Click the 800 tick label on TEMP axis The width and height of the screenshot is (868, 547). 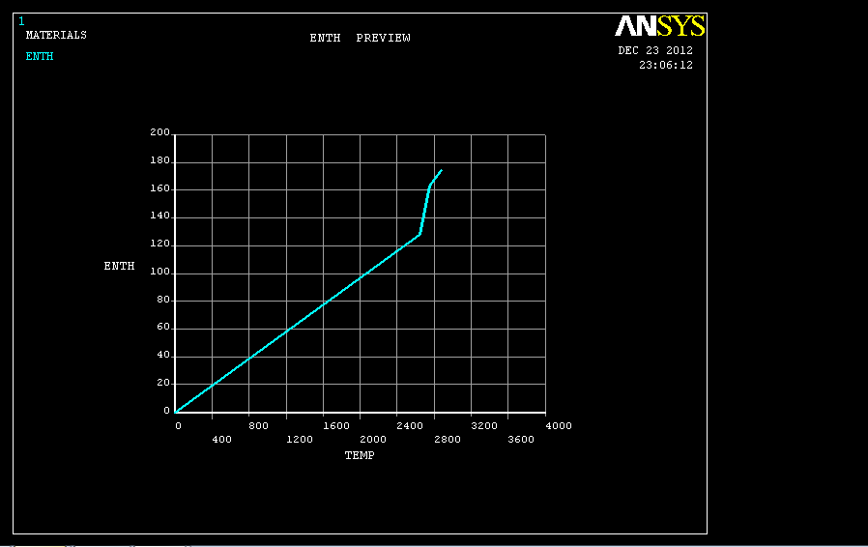pyautogui.click(x=258, y=426)
